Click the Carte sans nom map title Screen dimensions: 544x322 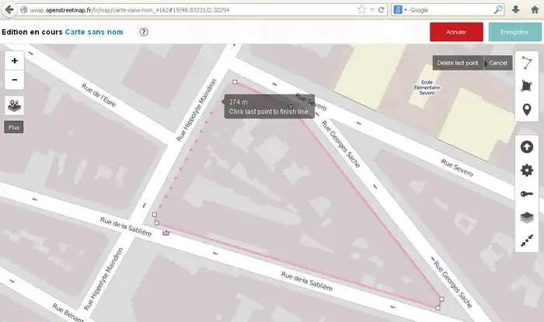tap(95, 33)
